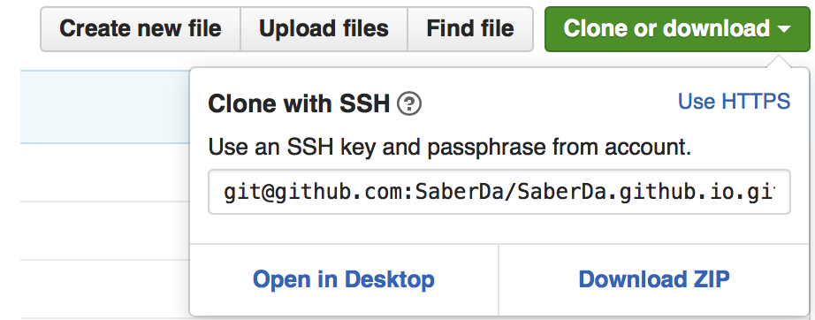Click the popup's pointer notch under the green button
The height and width of the screenshot is (320, 815).
pos(778,61)
